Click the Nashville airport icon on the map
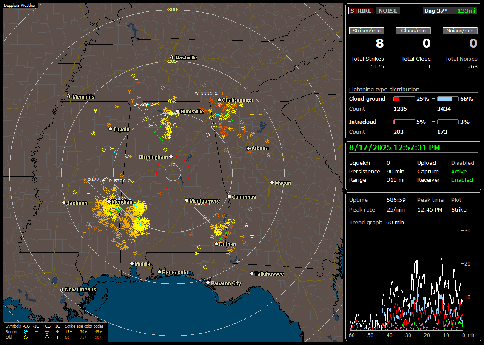The width and height of the screenshot is (484, 345). 172,57
